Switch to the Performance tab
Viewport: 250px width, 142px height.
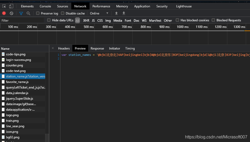pos(101,6)
